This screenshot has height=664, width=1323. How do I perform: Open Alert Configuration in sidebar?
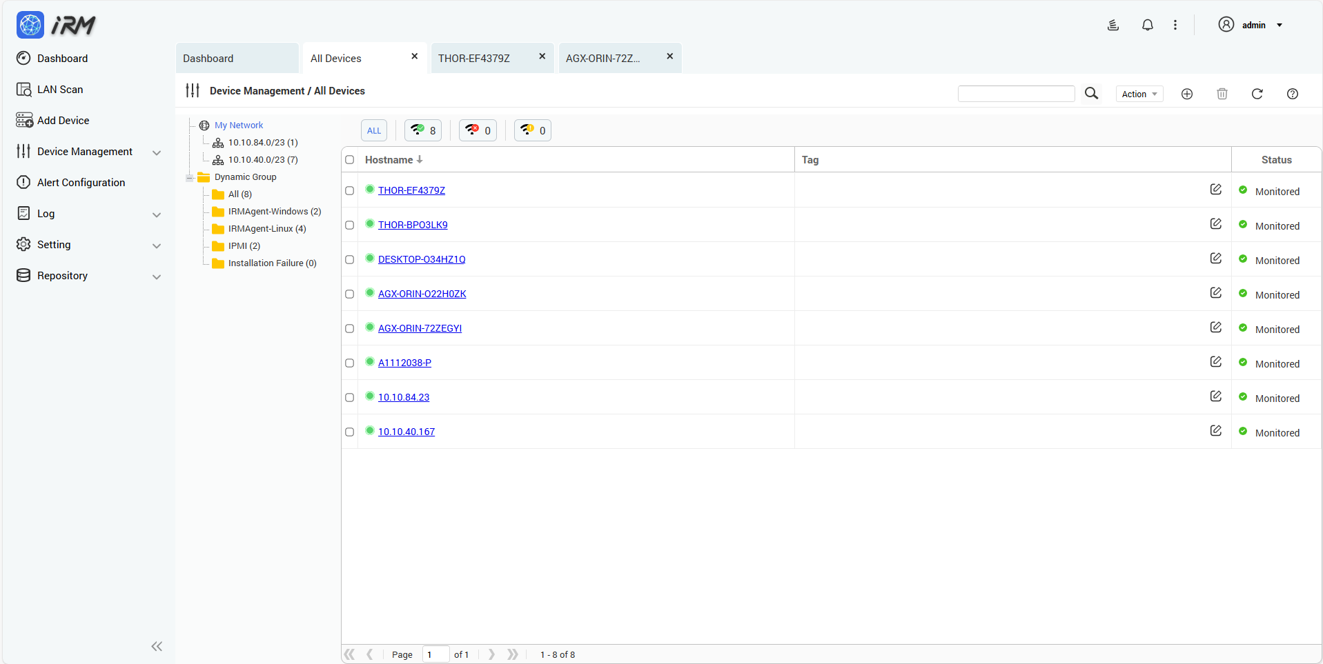pos(81,182)
